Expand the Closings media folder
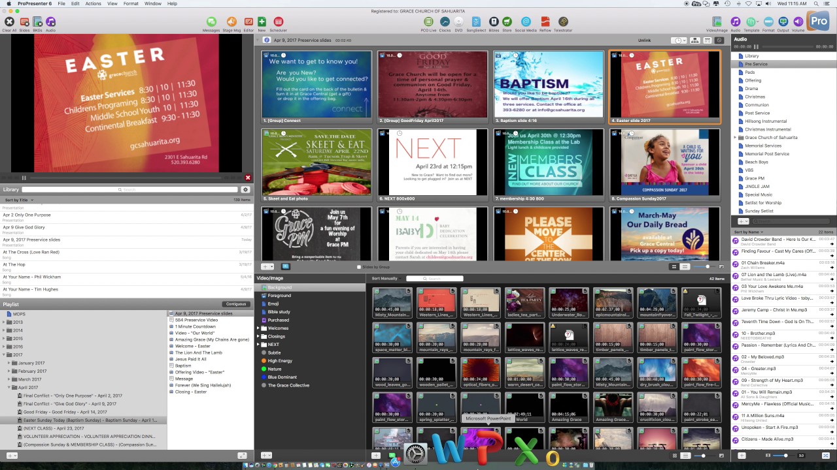 coord(259,336)
